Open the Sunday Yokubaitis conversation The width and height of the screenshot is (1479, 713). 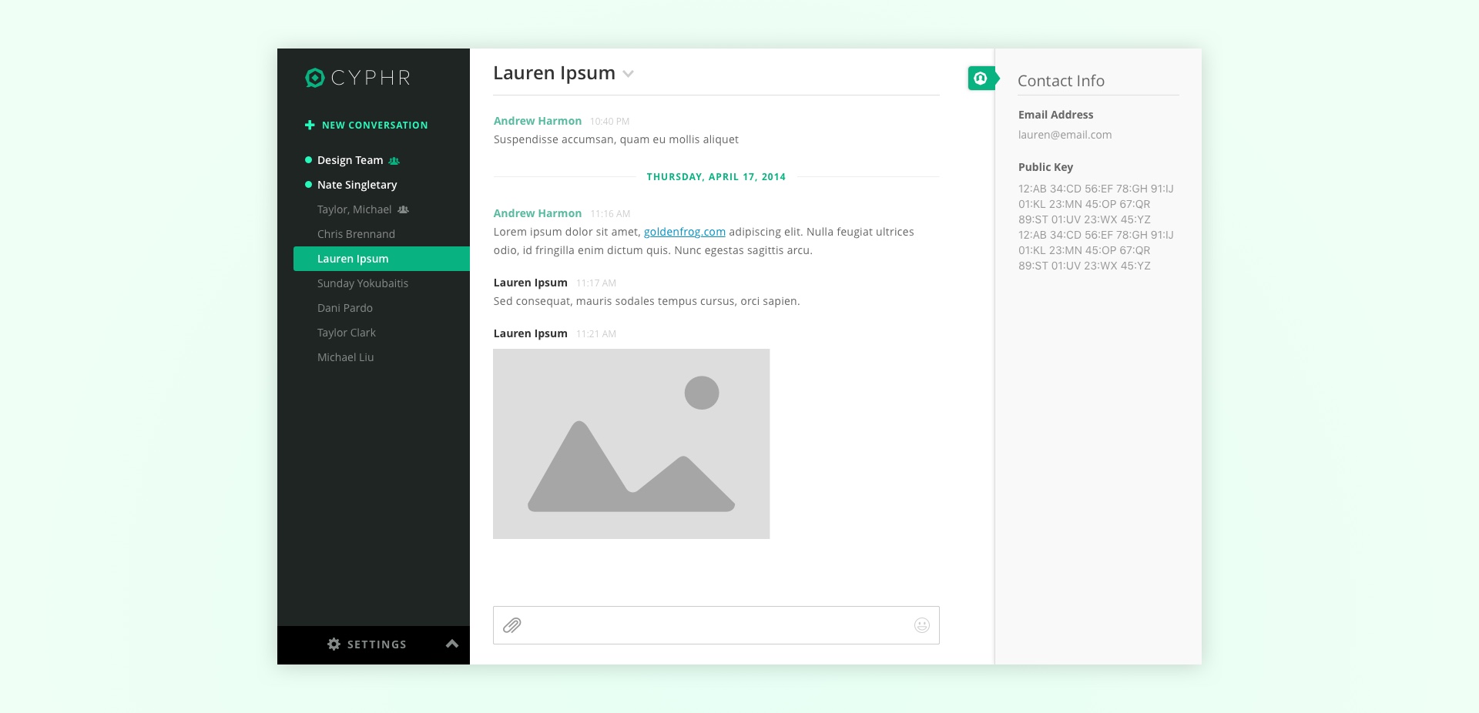[363, 283]
